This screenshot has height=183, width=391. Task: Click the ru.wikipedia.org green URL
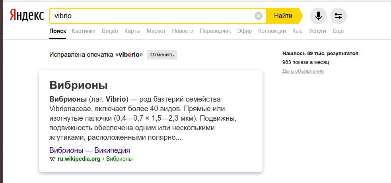79,159
